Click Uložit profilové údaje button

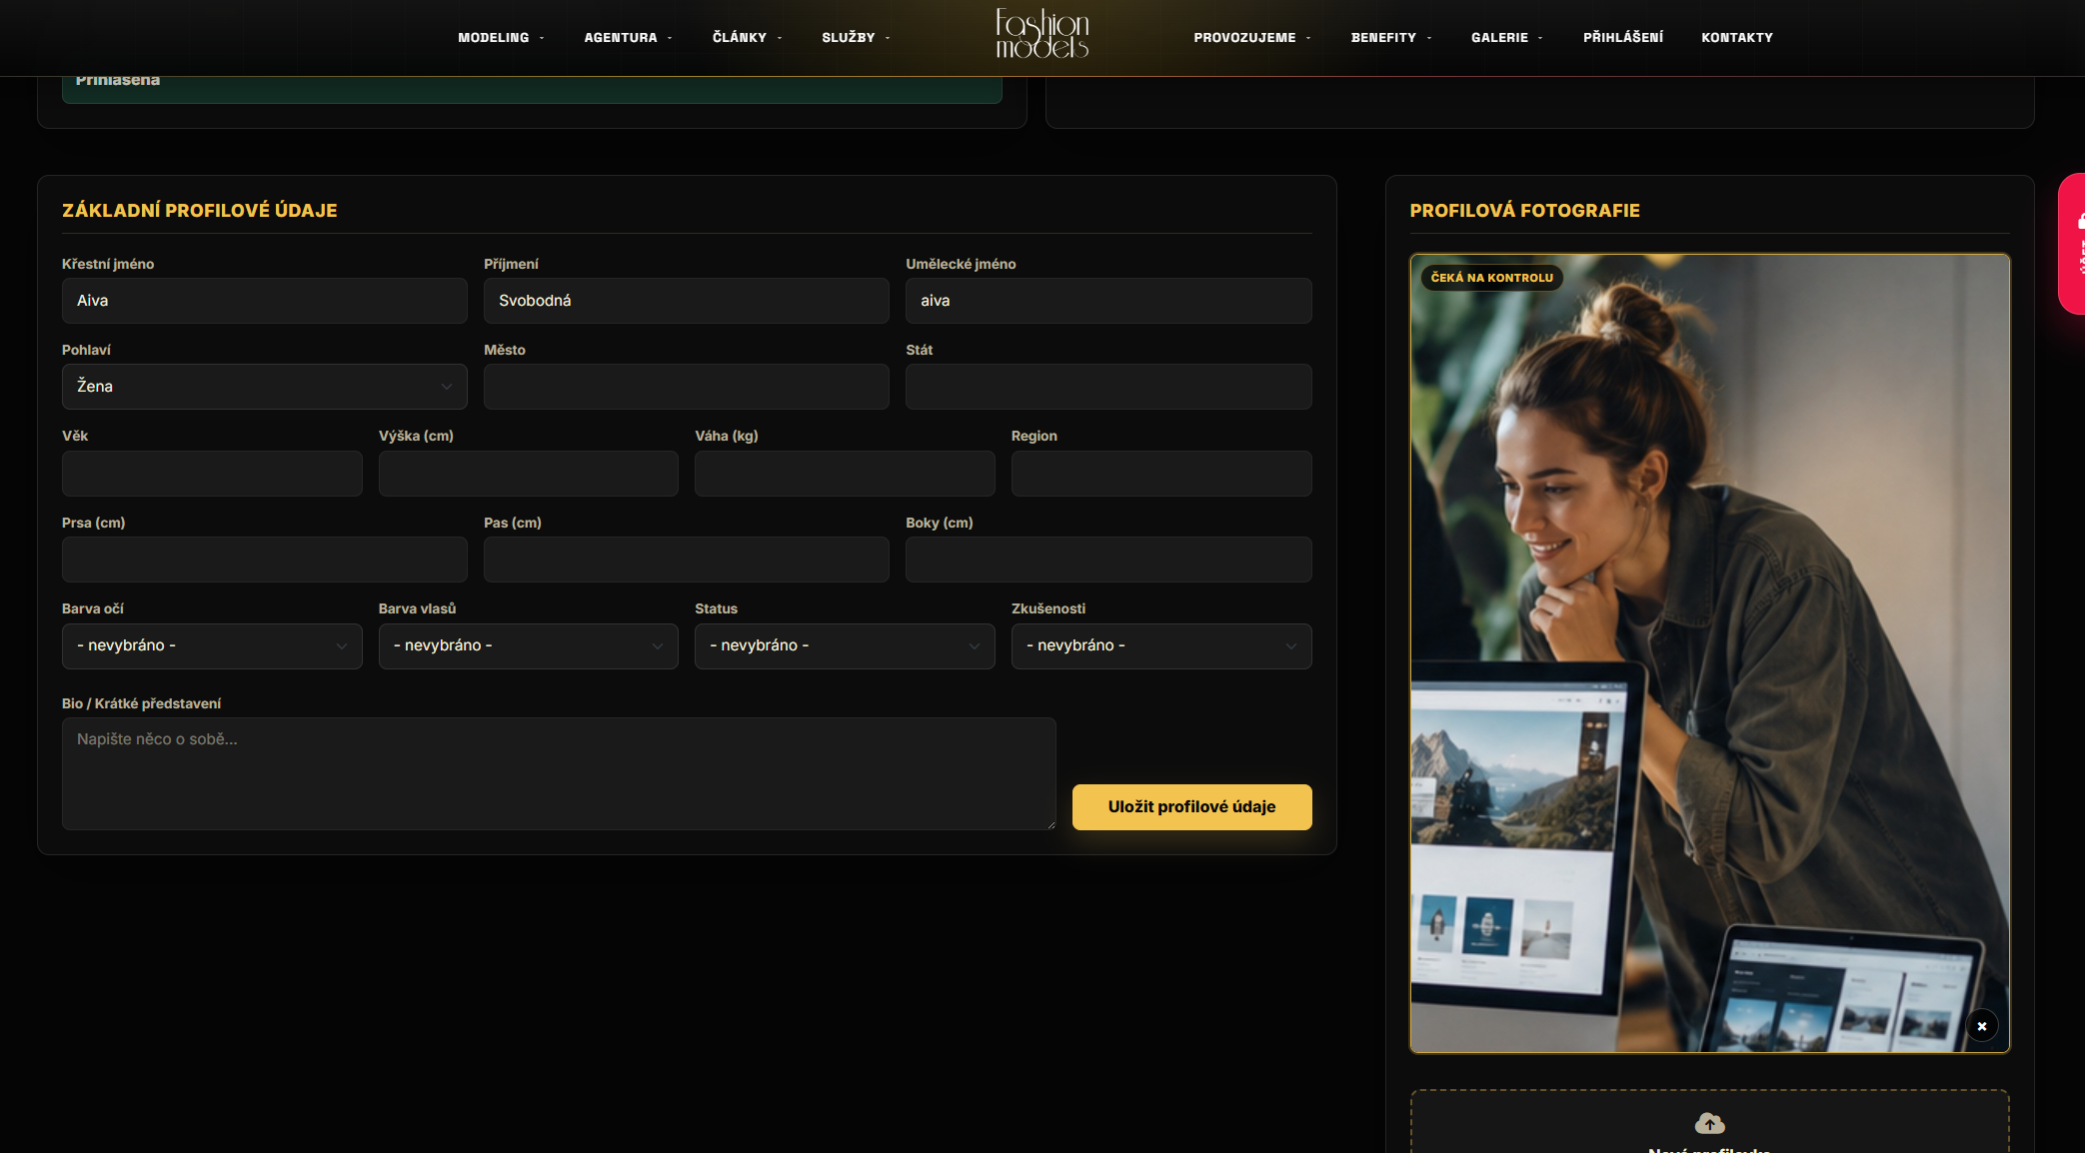click(1191, 807)
